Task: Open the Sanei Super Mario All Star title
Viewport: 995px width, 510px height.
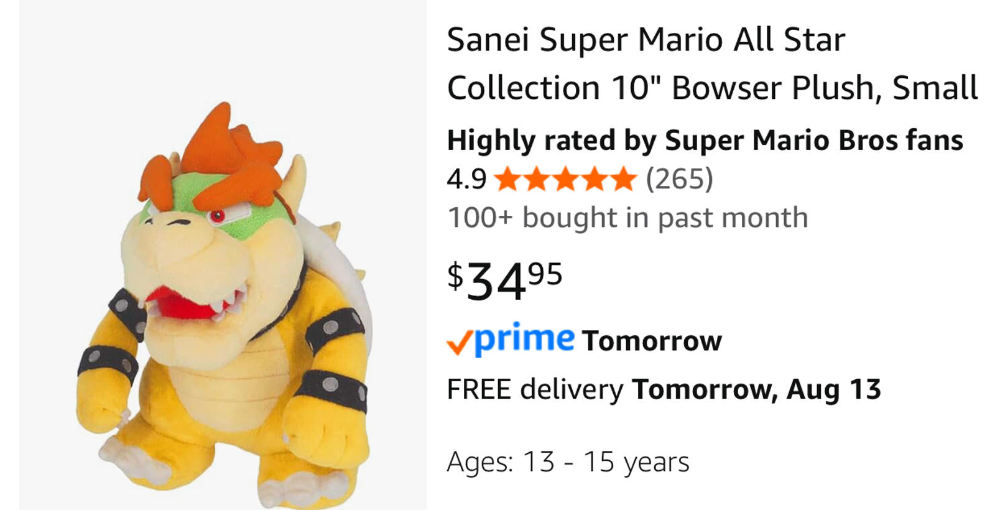Action: (x=646, y=40)
